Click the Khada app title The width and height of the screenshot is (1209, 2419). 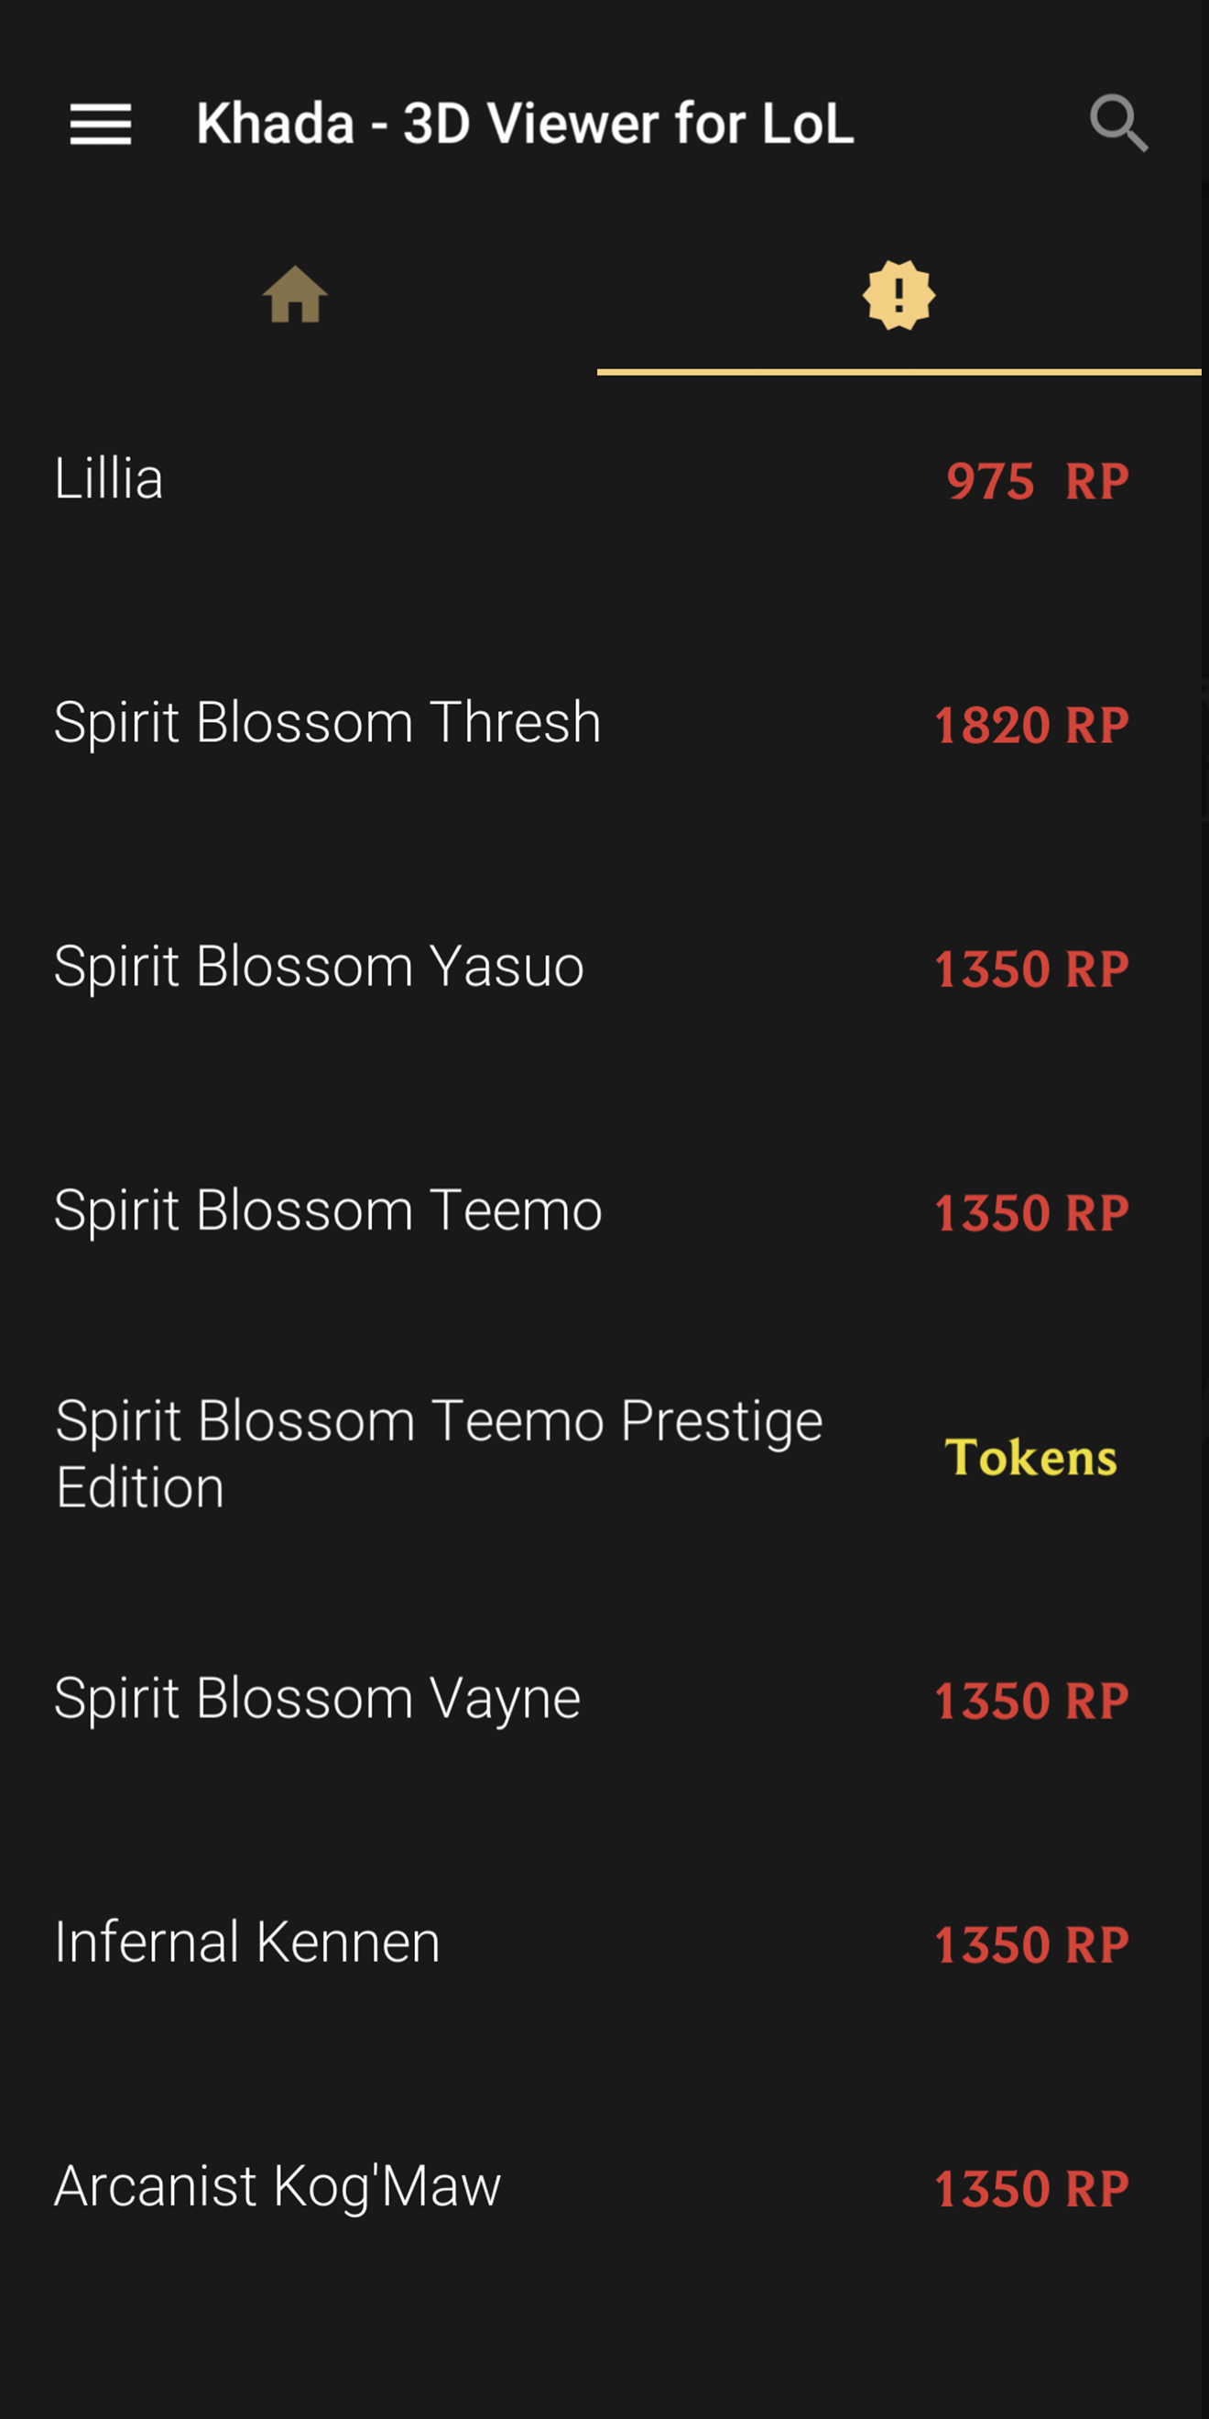tap(526, 124)
